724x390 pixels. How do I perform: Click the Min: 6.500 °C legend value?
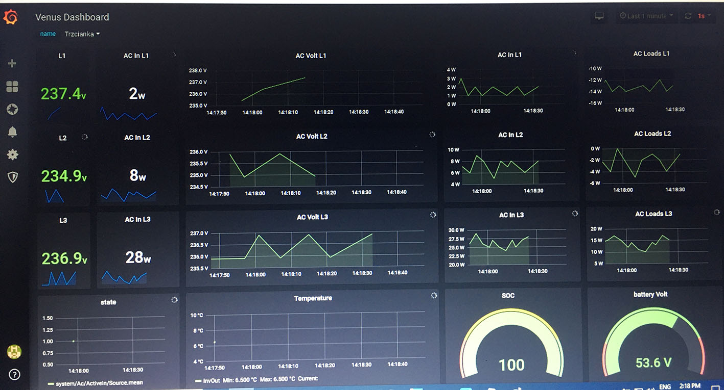click(240, 379)
